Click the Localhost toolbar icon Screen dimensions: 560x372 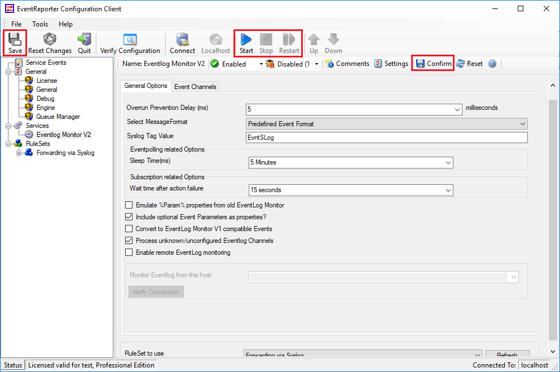click(x=216, y=43)
